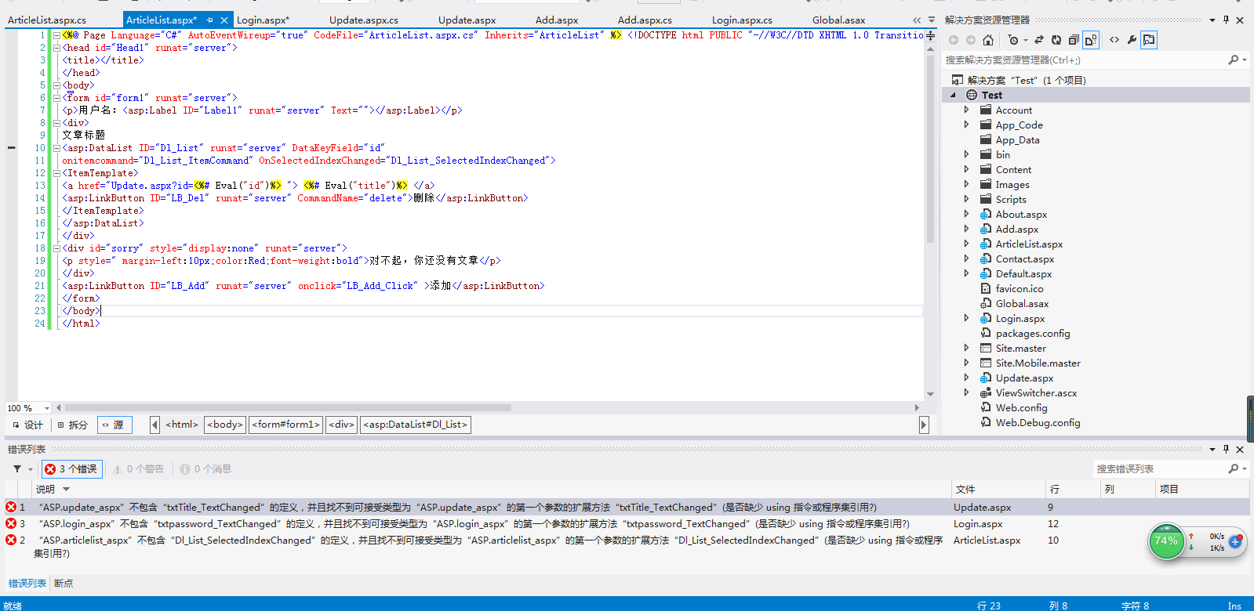The height and width of the screenshot is (611, 1254).
Task: Select the <body> breadcrumb tag
Action: point(225,425)
